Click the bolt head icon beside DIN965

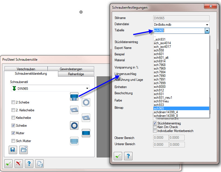[74, 96]
